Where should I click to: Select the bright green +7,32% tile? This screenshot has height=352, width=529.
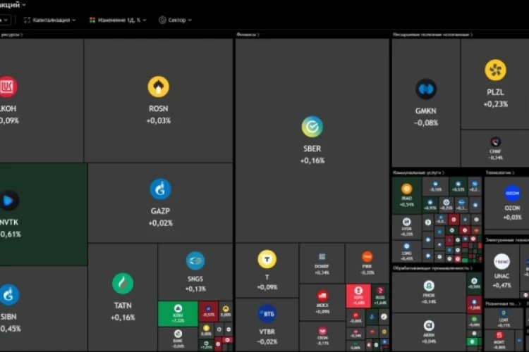pos(178,314)
